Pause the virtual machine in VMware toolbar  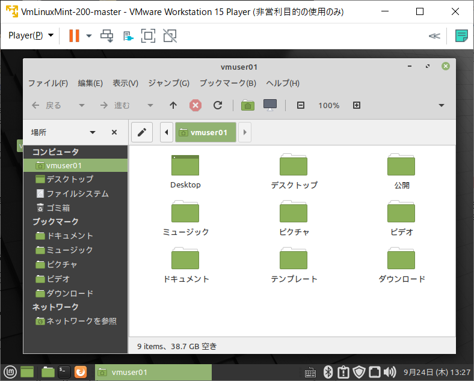(74, 35)
